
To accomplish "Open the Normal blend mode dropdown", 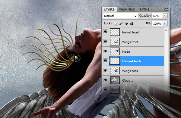I will 120,16.
